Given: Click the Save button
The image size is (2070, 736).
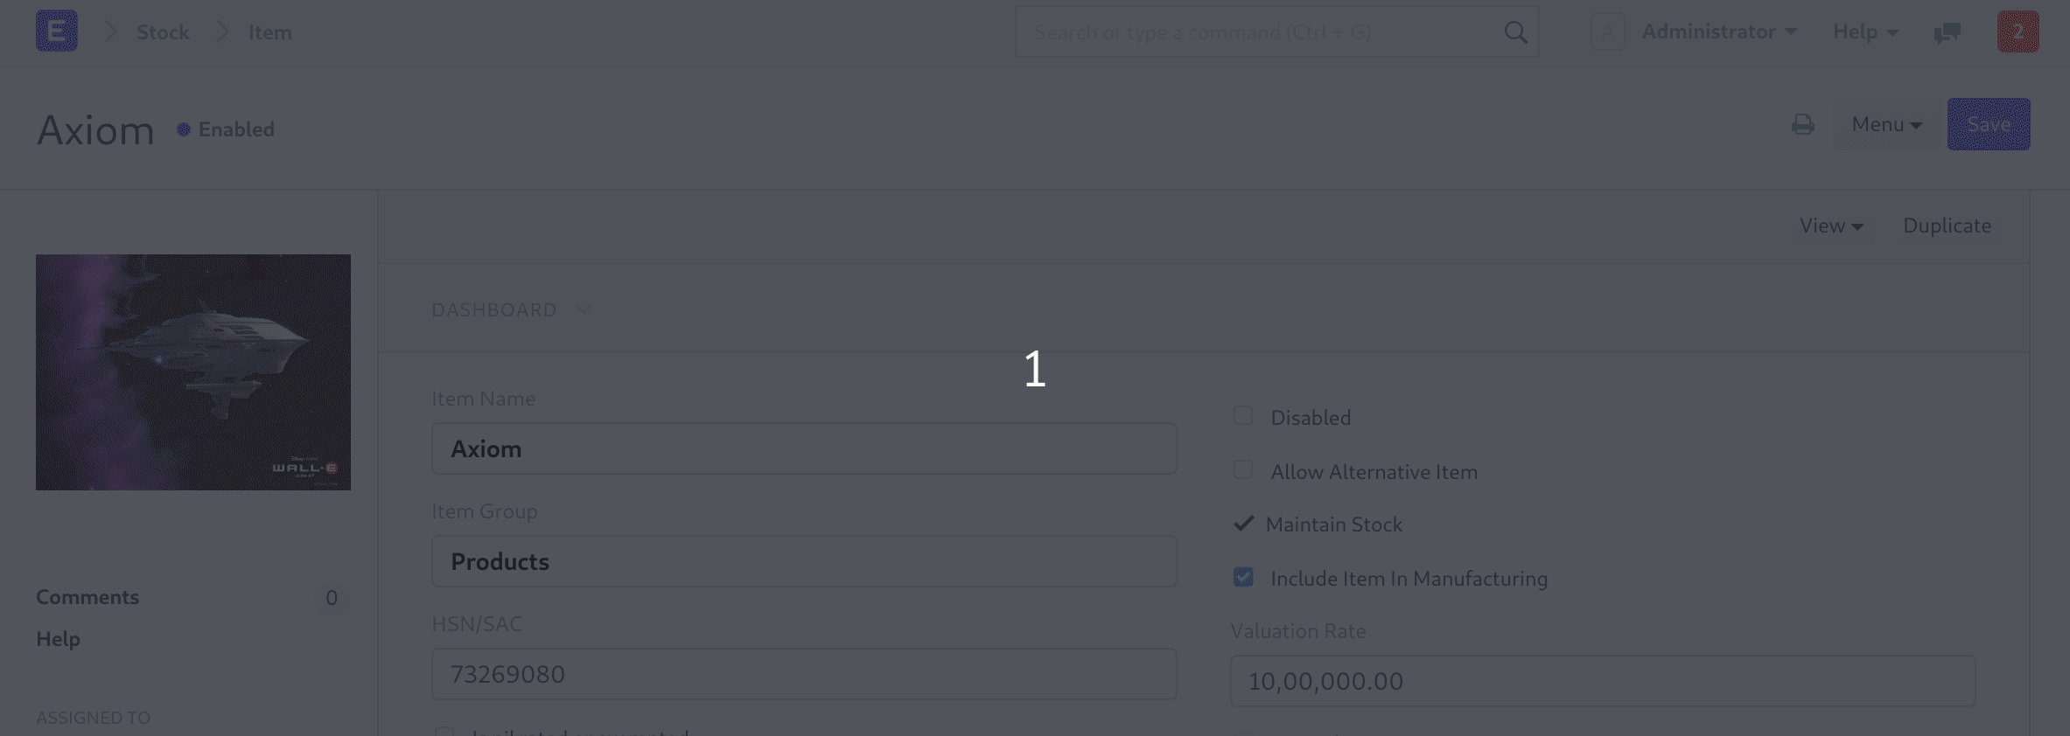Looking at the screenshot, I should point(1988,125).
